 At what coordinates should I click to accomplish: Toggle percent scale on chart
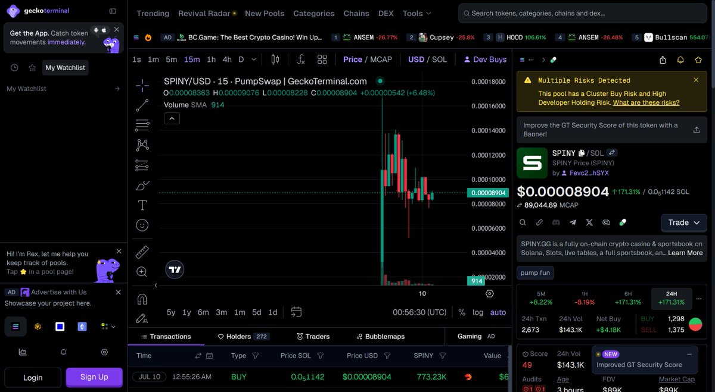click(x=462, y=312)
